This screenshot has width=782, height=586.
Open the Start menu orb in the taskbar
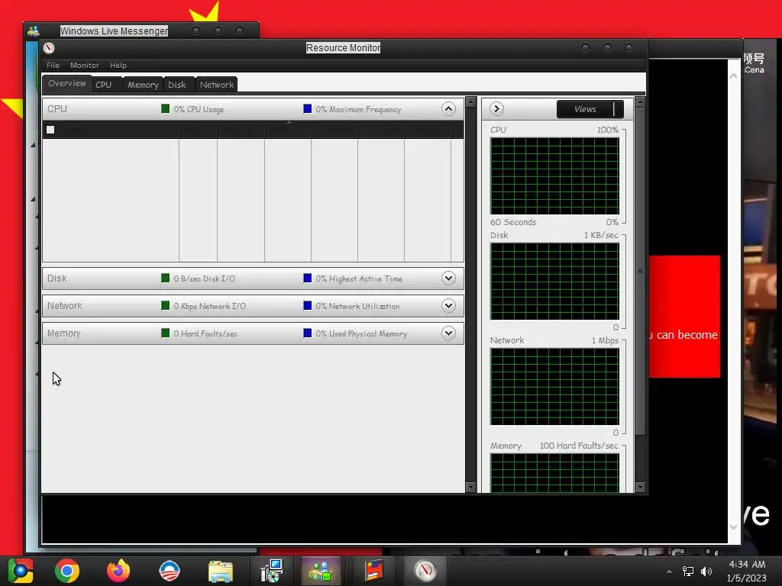point(21,571)
